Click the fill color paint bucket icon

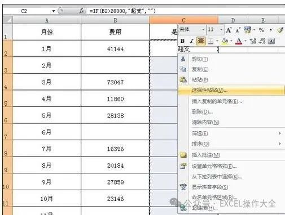click(225, 41)
